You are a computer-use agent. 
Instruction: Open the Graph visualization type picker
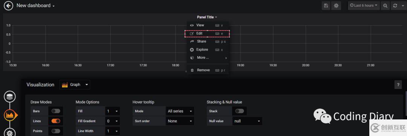coord(75,85)
